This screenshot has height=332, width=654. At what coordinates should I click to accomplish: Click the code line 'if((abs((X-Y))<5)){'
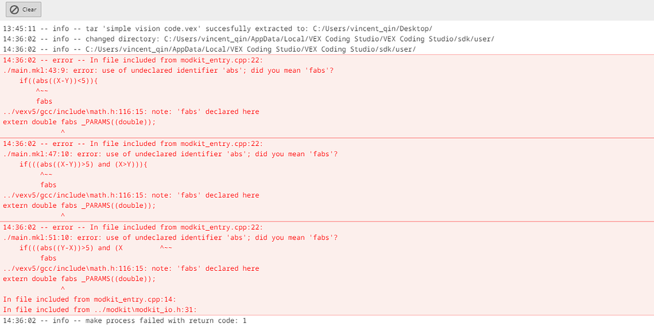pyautogui.click(x=58, y=81)
